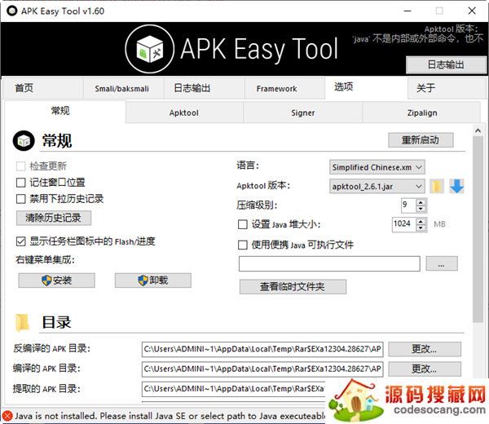The image size is (489, 424).
Task: Click 查看临时文件夹 button
Action: tap(293, 287)
